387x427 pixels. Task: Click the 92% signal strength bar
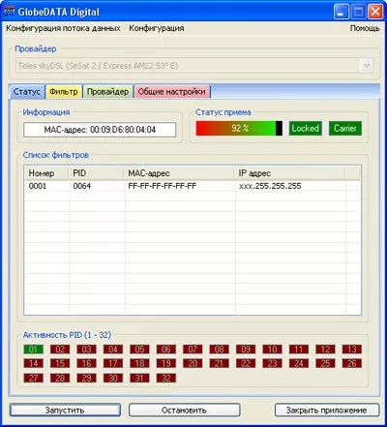239,129
